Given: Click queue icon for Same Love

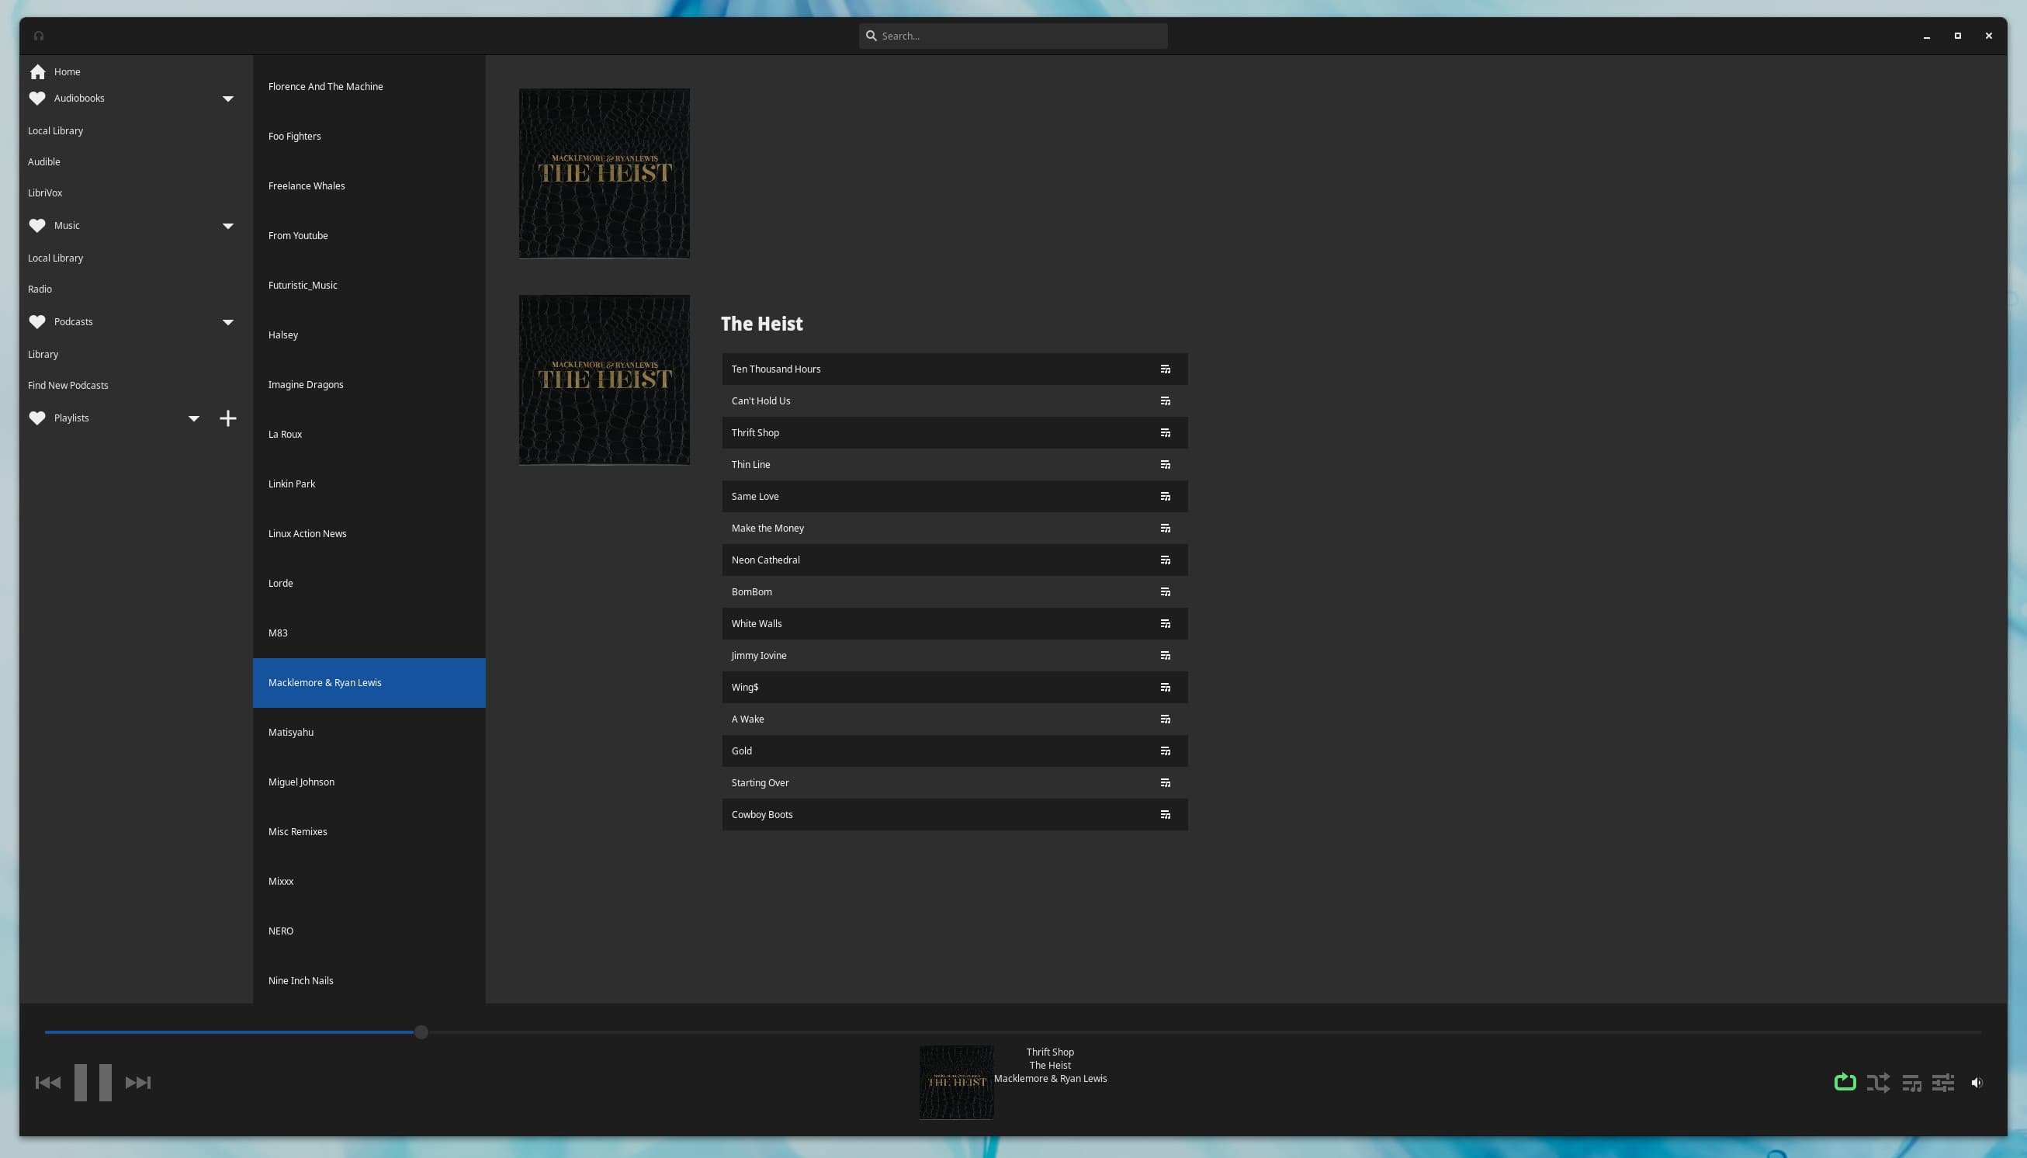Looking at the screenshot, I should pyautogui.click(x=1165, y=496).
